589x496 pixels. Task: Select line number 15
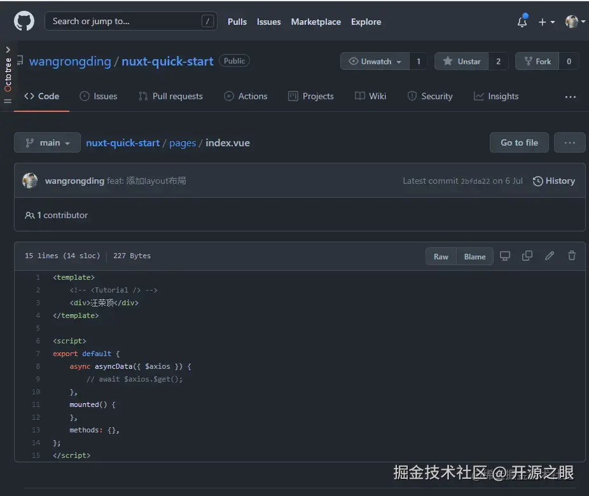36,455
